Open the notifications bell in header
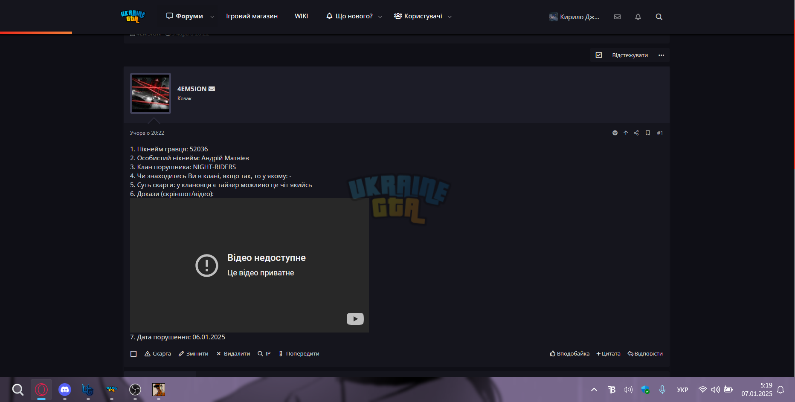The image size is (795, 402). point(638,17)
